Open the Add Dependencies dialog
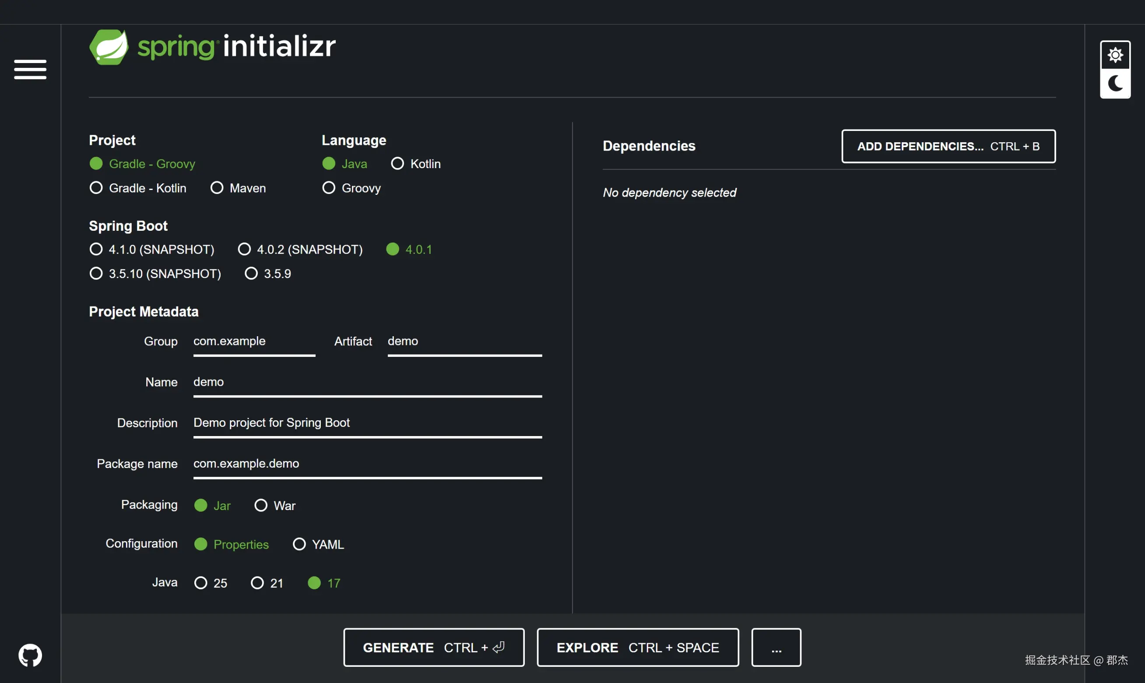Image resolution: width=1145 pixels, height=683 pixels. pos(948,146)
